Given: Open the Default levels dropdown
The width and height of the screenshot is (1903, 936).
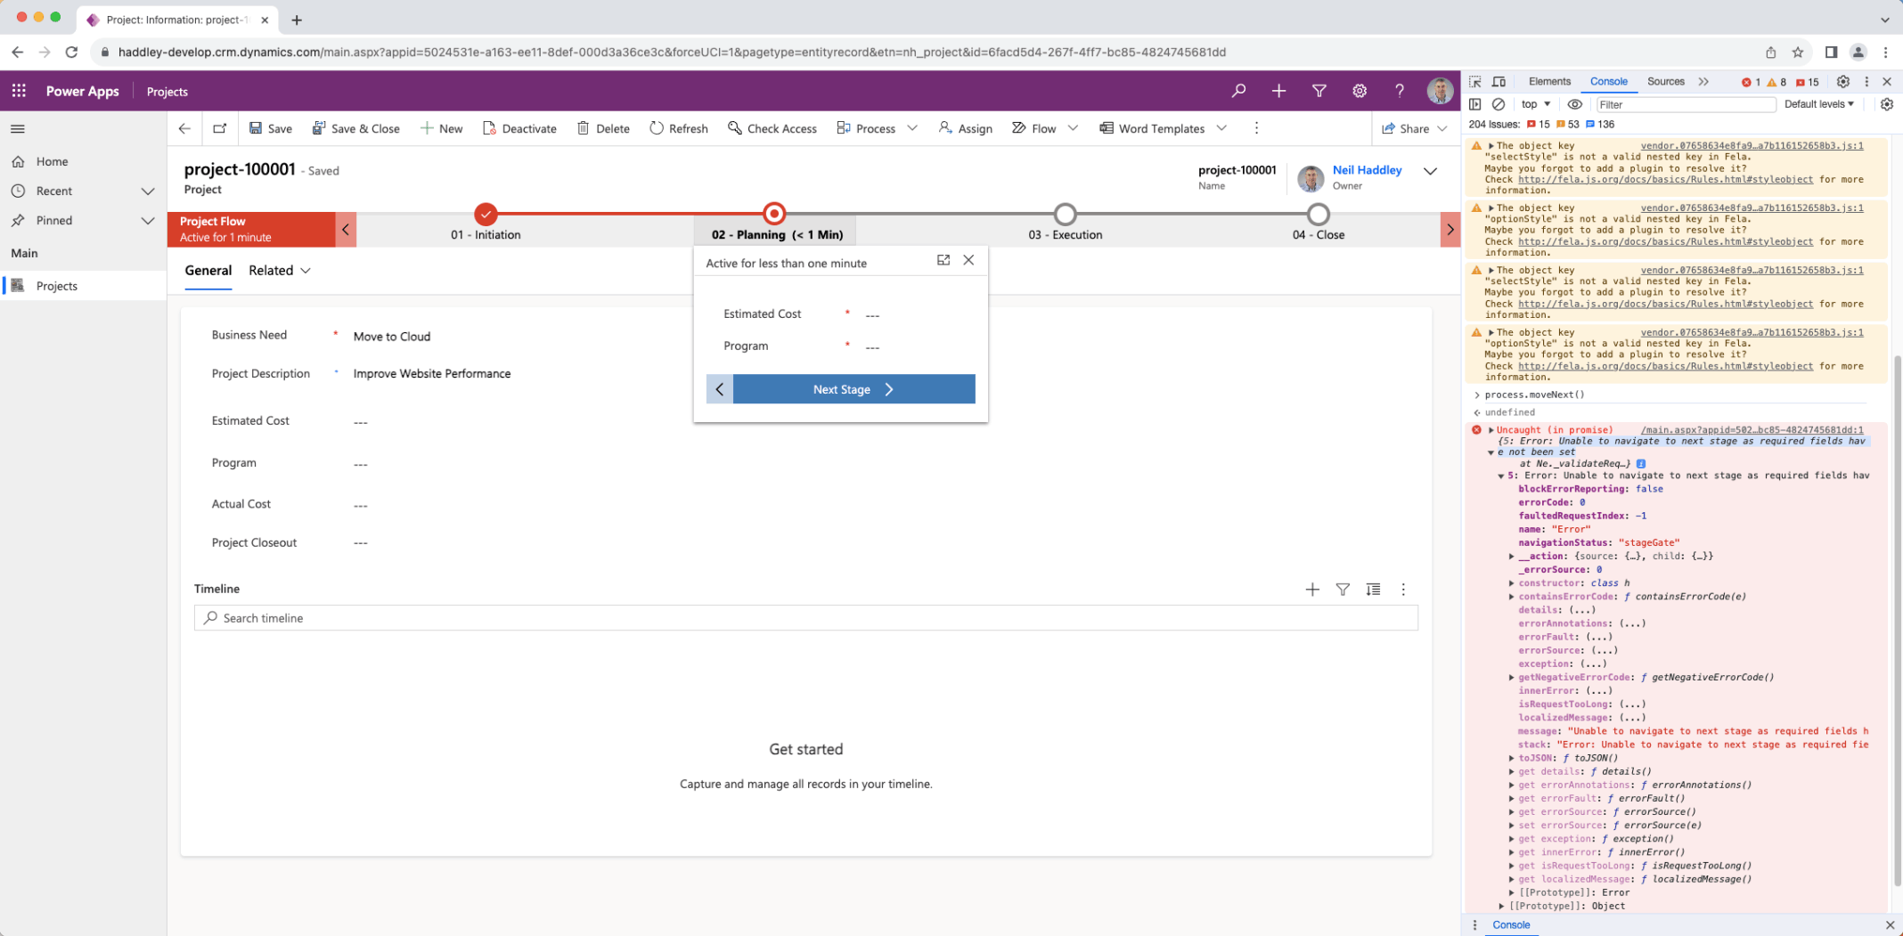Looking at the screenshot, I should (x=1819, y=104).
